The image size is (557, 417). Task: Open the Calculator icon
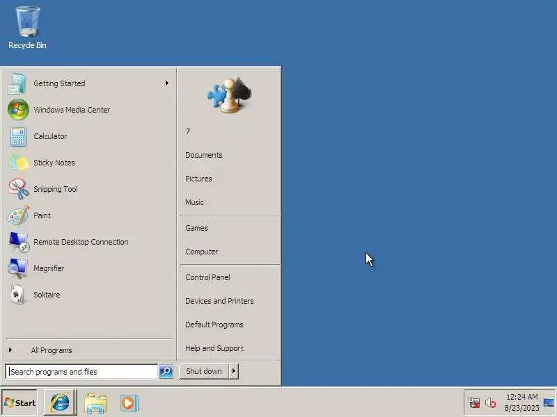pos(18,136)
